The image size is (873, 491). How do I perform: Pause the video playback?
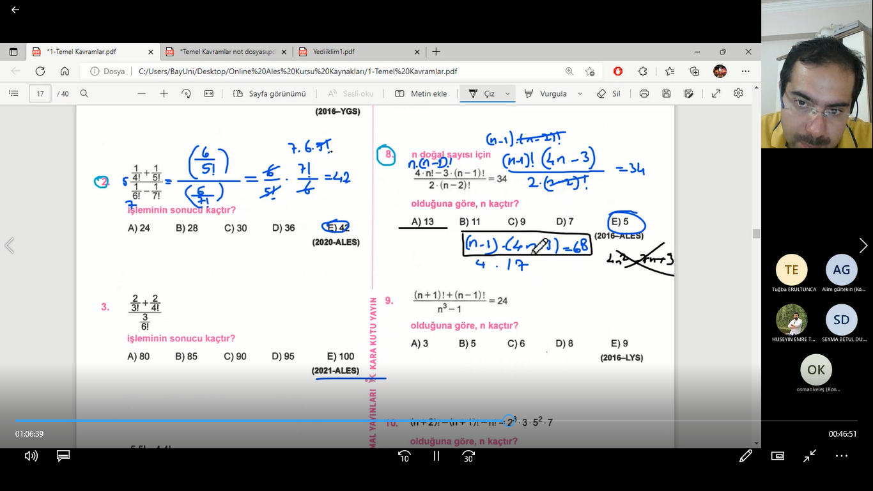pyautogui.click(x=436, y=456)
